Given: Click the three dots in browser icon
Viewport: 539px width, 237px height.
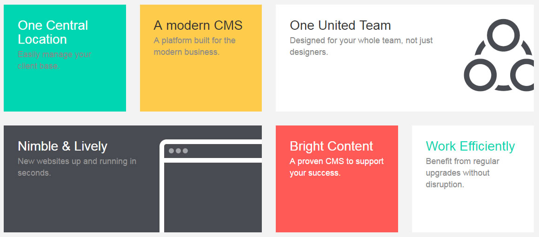Looking at the screenshot, I should [178, 151].
